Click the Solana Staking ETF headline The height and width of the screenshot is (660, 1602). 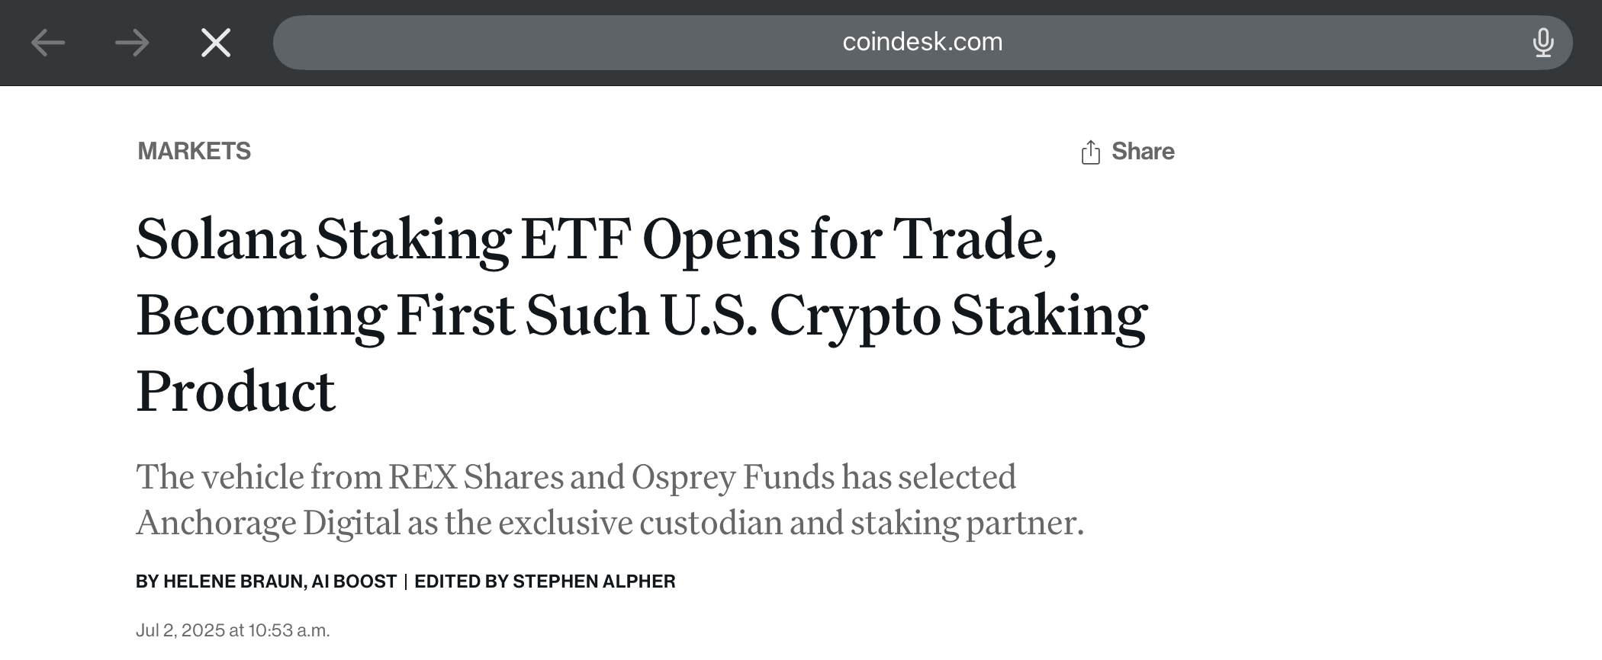point(595,239)
